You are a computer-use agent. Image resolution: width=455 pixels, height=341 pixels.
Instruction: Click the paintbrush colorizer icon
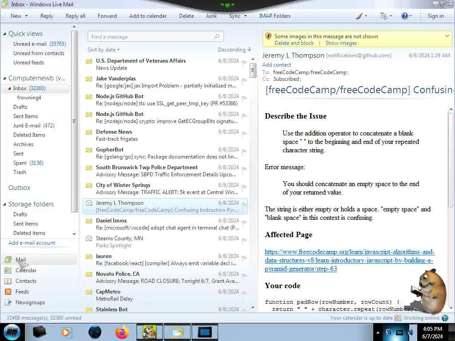pyautogui.click(x=359, y=16)
